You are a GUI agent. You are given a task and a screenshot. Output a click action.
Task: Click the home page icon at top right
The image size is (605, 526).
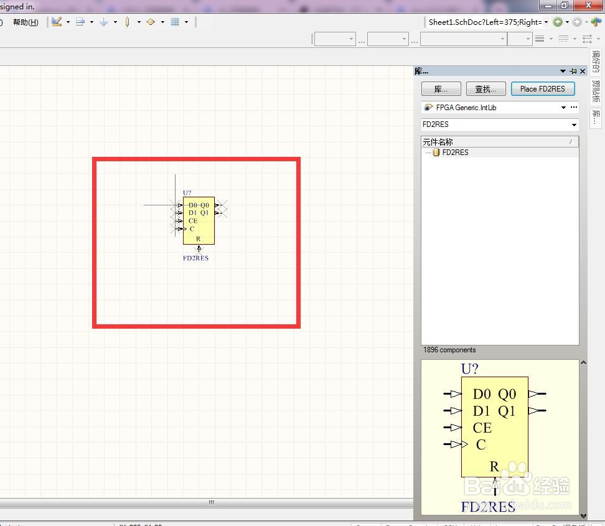(x=596, y=22)
